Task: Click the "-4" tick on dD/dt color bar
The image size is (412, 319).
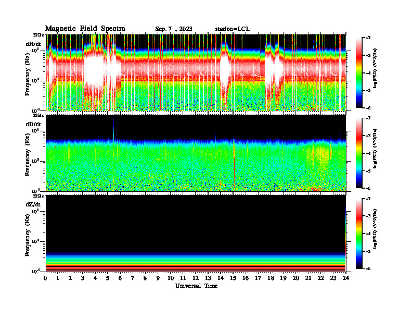Action: point(368,153)
